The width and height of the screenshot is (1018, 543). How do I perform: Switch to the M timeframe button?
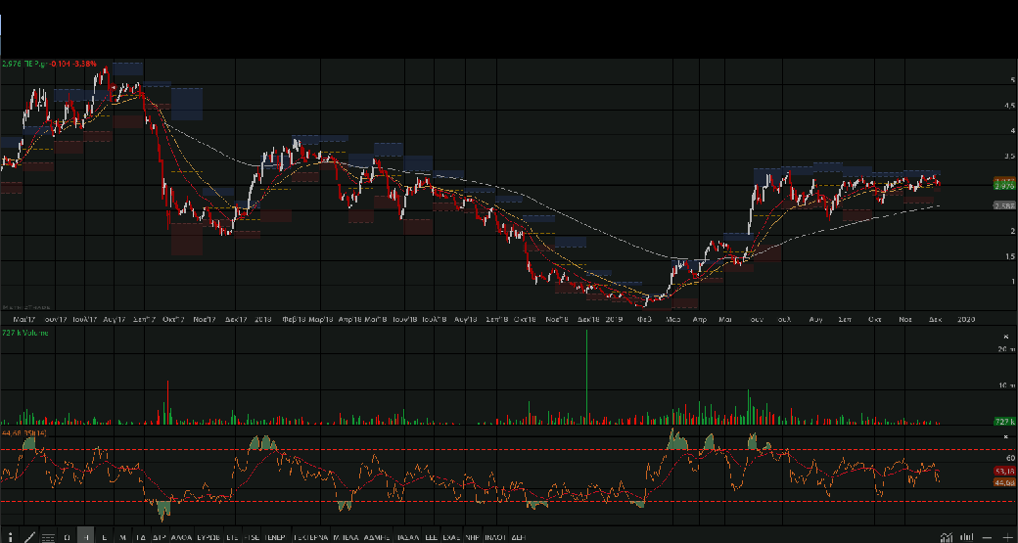122,536
